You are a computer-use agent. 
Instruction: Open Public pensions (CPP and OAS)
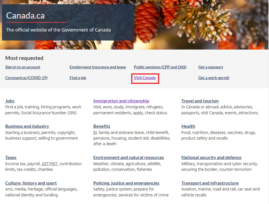coord(160,67)
